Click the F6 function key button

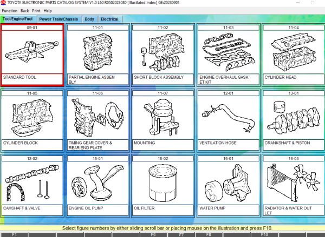point(153,234)
